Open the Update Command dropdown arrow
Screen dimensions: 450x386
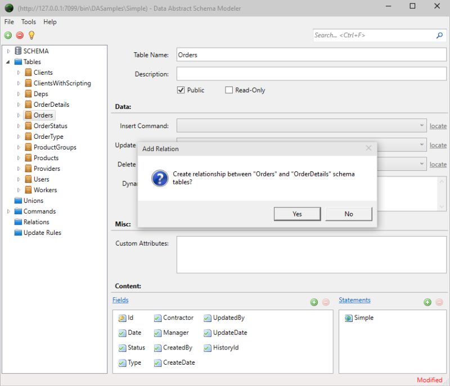[421, 144]
